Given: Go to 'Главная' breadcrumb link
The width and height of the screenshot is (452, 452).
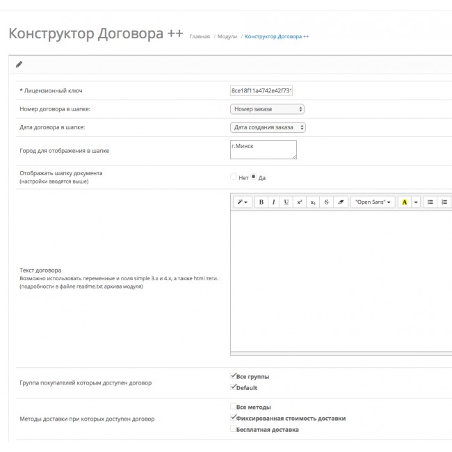Looking at the screenshot, I should tap(200, 36).
